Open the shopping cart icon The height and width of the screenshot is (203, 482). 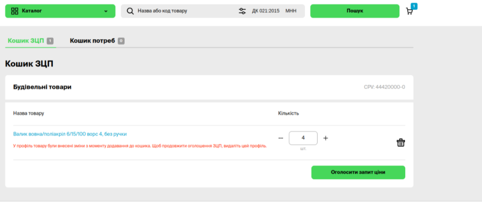(409, 11)
